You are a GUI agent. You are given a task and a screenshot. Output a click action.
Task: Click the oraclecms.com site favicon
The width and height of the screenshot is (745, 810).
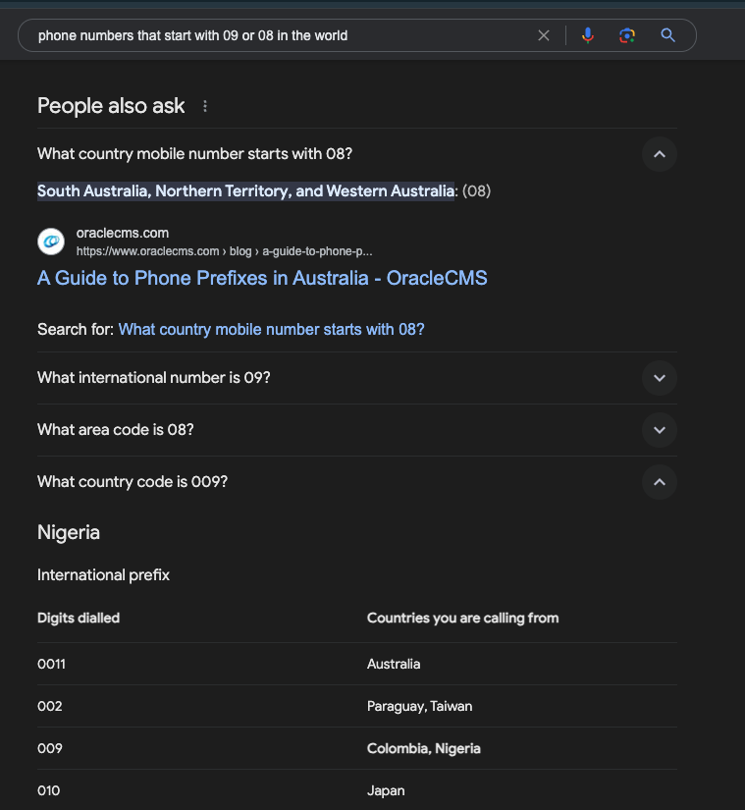pyautogui.click(x=51, y=242)
